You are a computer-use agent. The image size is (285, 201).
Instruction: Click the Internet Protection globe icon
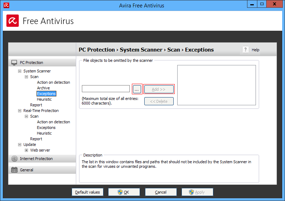coord(14,159)
